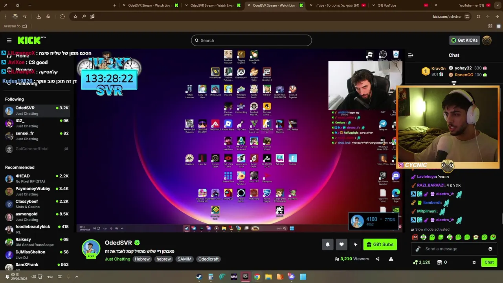Screen dimensions: 503x283
Task: Click the share stream icon
Action: point(377,259)
